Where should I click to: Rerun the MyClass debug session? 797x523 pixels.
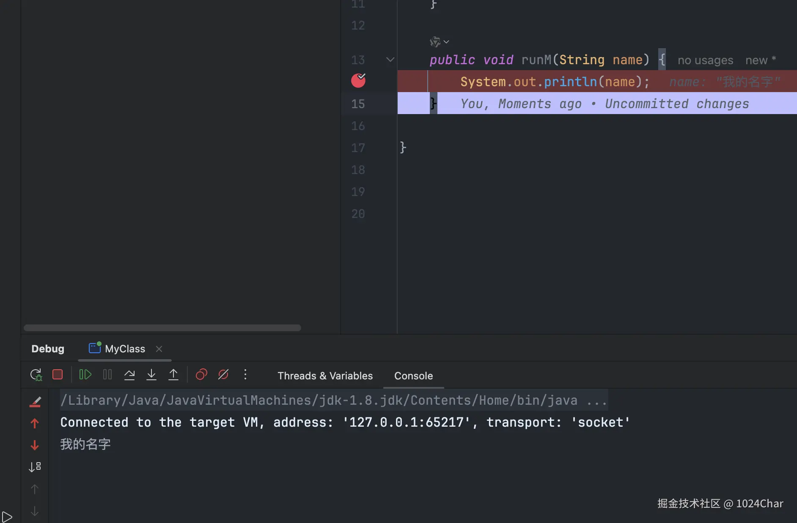tap(36, 375)
